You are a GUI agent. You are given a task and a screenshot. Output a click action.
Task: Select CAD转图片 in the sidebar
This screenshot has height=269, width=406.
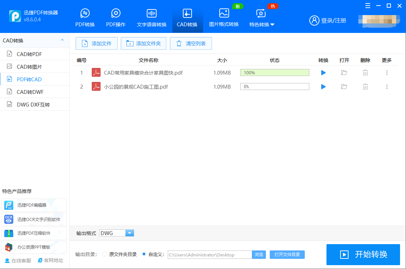point(35,67)
